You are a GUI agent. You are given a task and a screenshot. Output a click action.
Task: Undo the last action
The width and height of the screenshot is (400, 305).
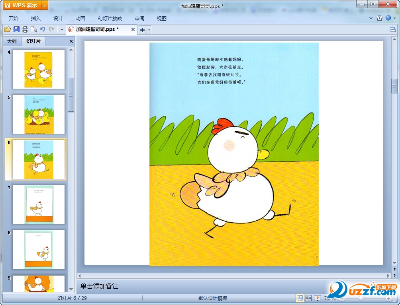point(43,29)
